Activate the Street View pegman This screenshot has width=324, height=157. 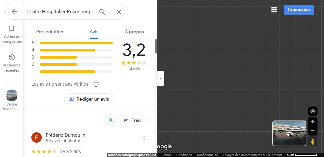pos(313,142)
